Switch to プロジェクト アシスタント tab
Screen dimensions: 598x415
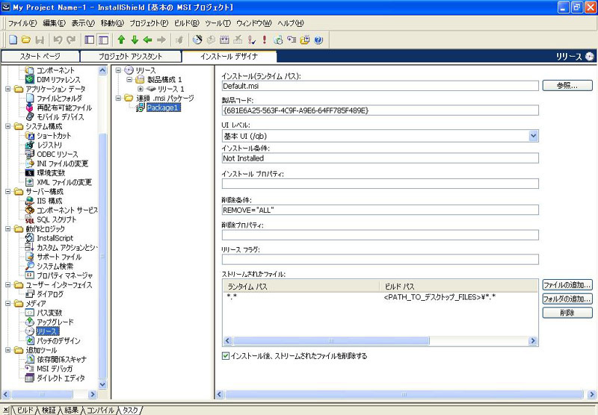click(130, 56)
